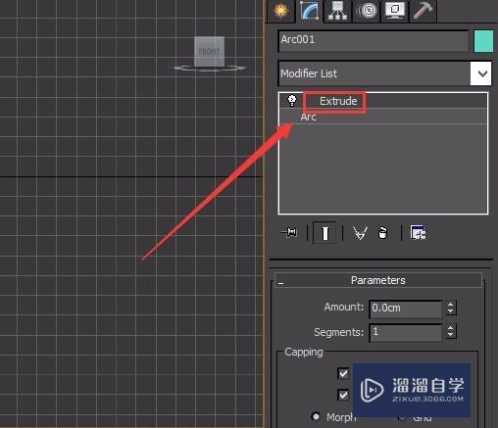Decrease Amount with spinner down arrow
Viewport: 498px width, 428px height.
[451, 311]
